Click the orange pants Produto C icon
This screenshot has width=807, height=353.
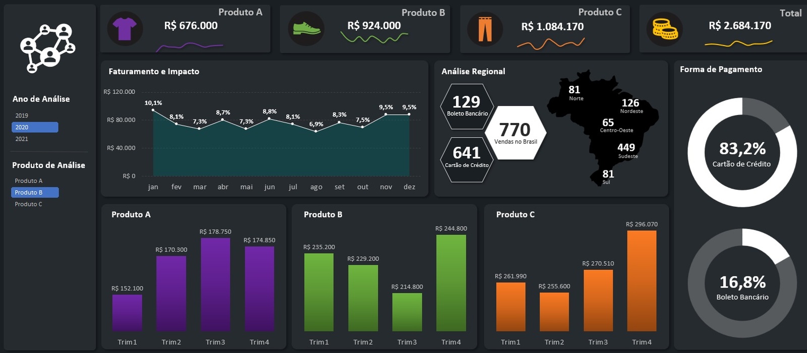(x=485, y=29)
